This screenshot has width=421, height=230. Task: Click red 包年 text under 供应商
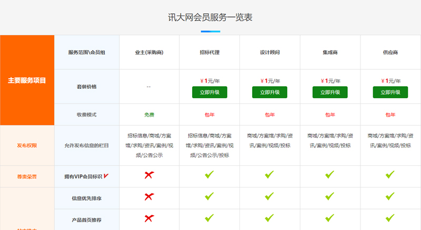pyautogui.click(x=390, y=114)
